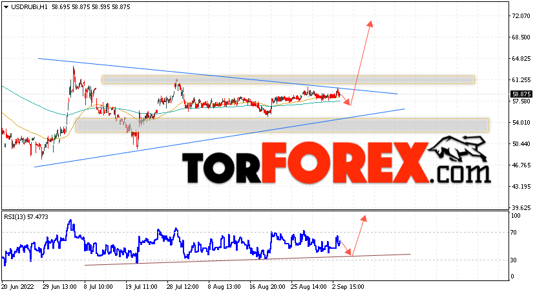
Task: Click the RSI(13) 57.4773 indicator label
Action: (26, 217)
